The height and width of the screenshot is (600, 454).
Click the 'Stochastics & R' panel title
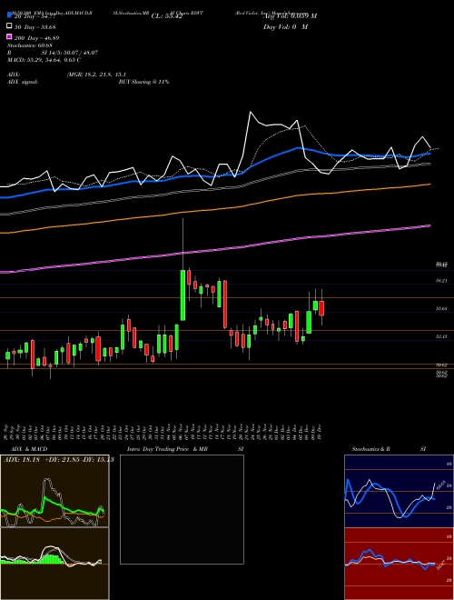(370, 449)
